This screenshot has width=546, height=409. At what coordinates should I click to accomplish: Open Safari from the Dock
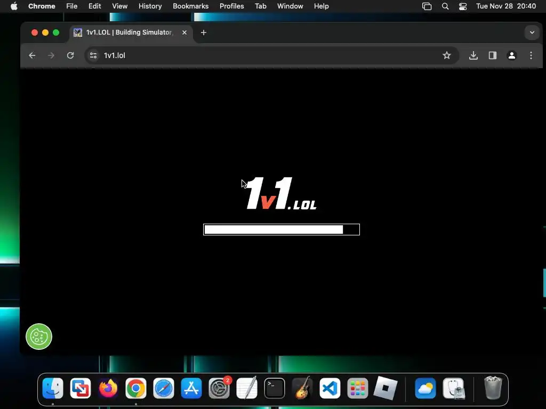(x=164, y=388)
